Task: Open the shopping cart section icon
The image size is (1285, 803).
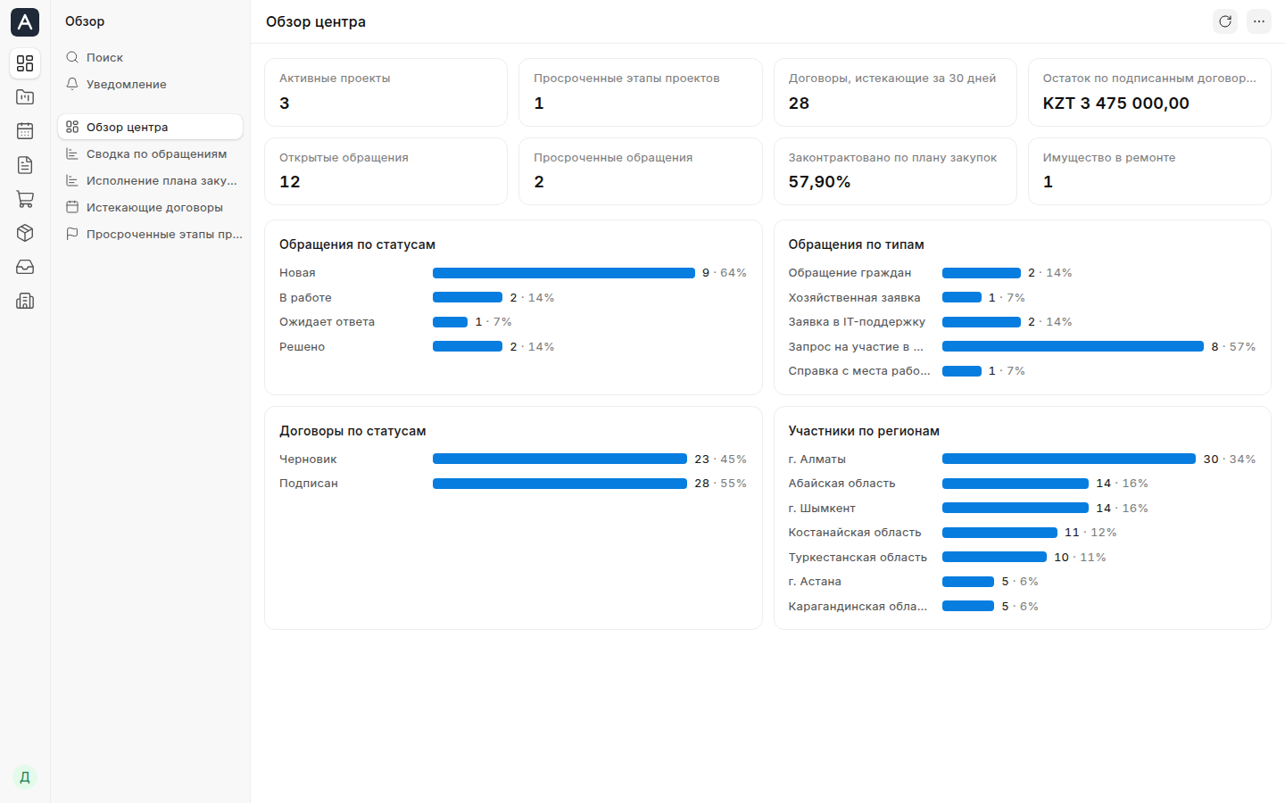Action: pyautogui.click(x=25, y=199)
